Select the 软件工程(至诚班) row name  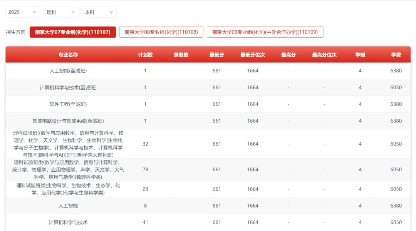[x=68, y=104]
